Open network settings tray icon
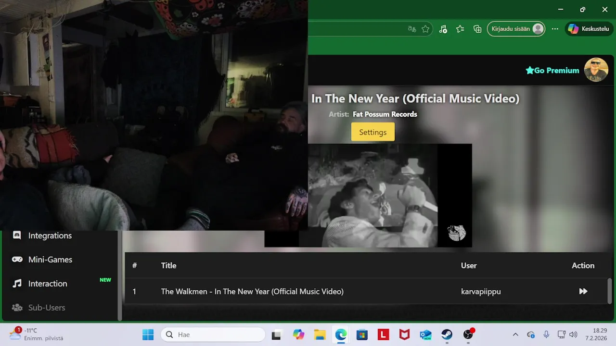Screen dimensions: 616x346 tap(561, 334)
